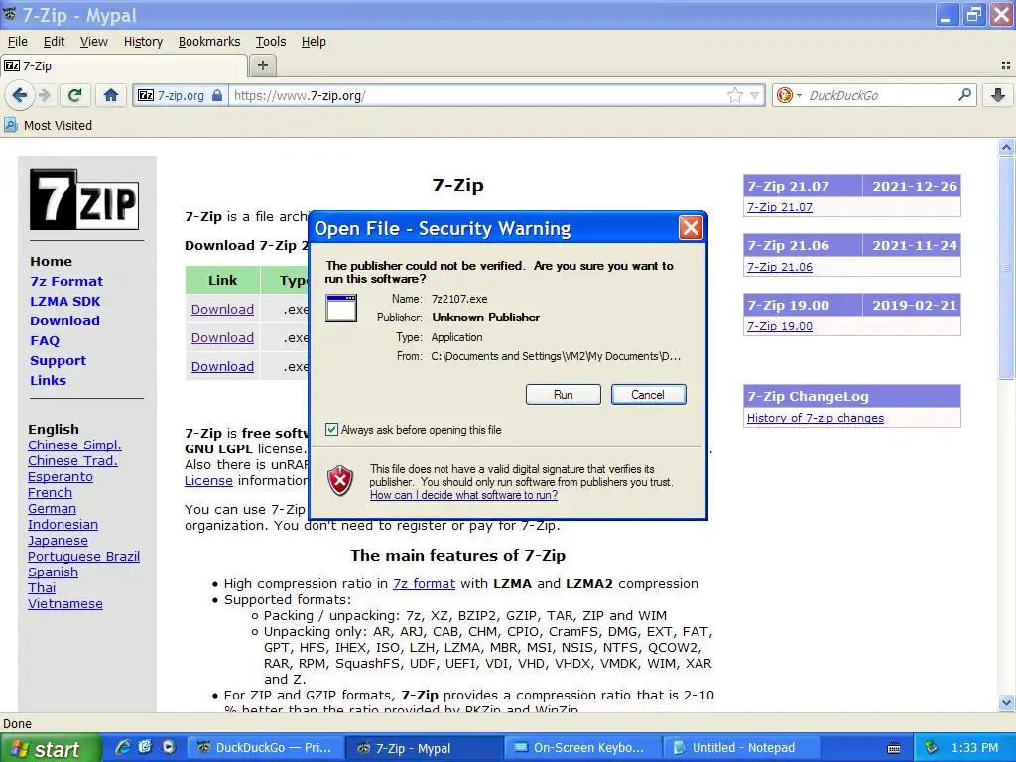Click the 7-Zip logo image
The width and height of the screenshot is (1016, 762).
click(x=84, y=199)
